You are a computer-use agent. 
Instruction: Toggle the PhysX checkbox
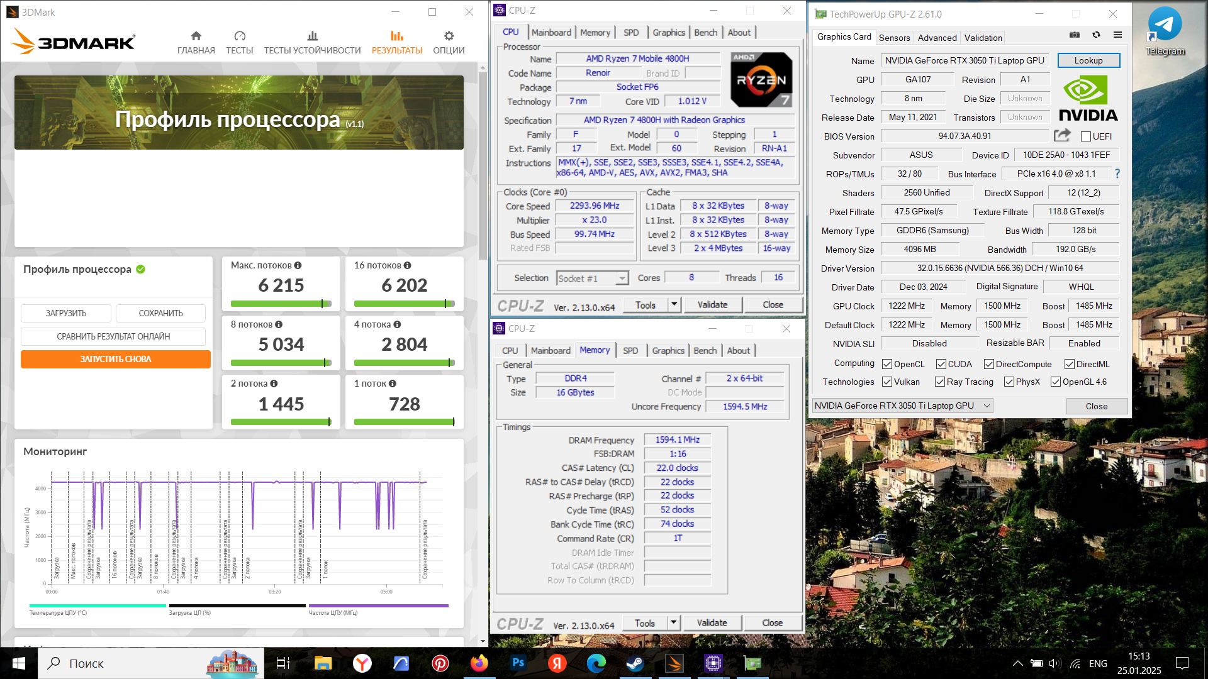(x=1009, y=382)
